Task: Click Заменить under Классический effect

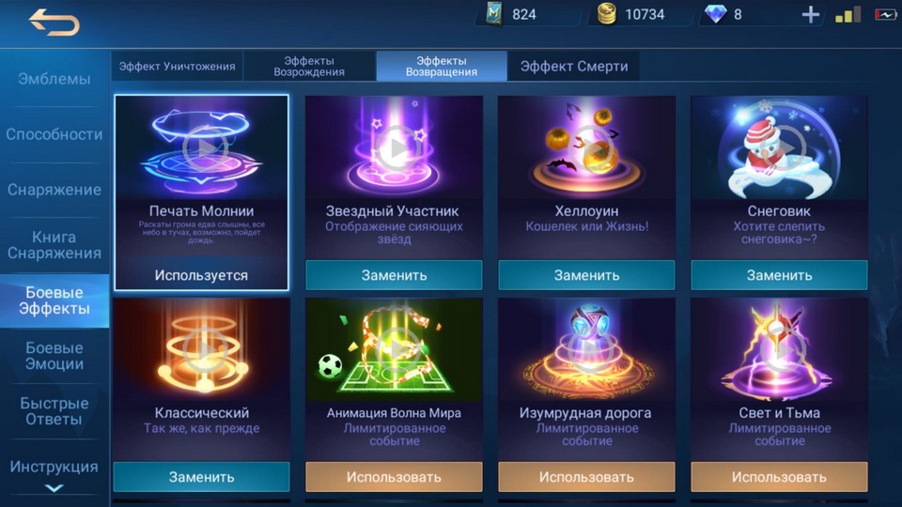Action: coord(201,477)
